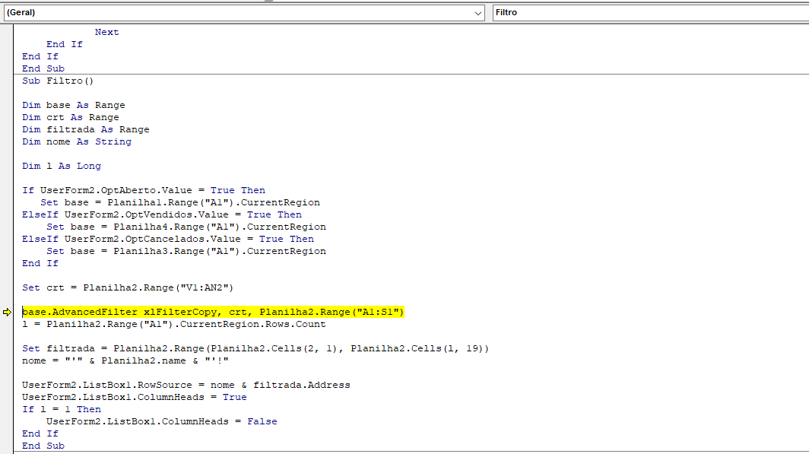Click the 'Dim filtrada As Range' line
The image size is (809, 454).
(x=86, y=129)
